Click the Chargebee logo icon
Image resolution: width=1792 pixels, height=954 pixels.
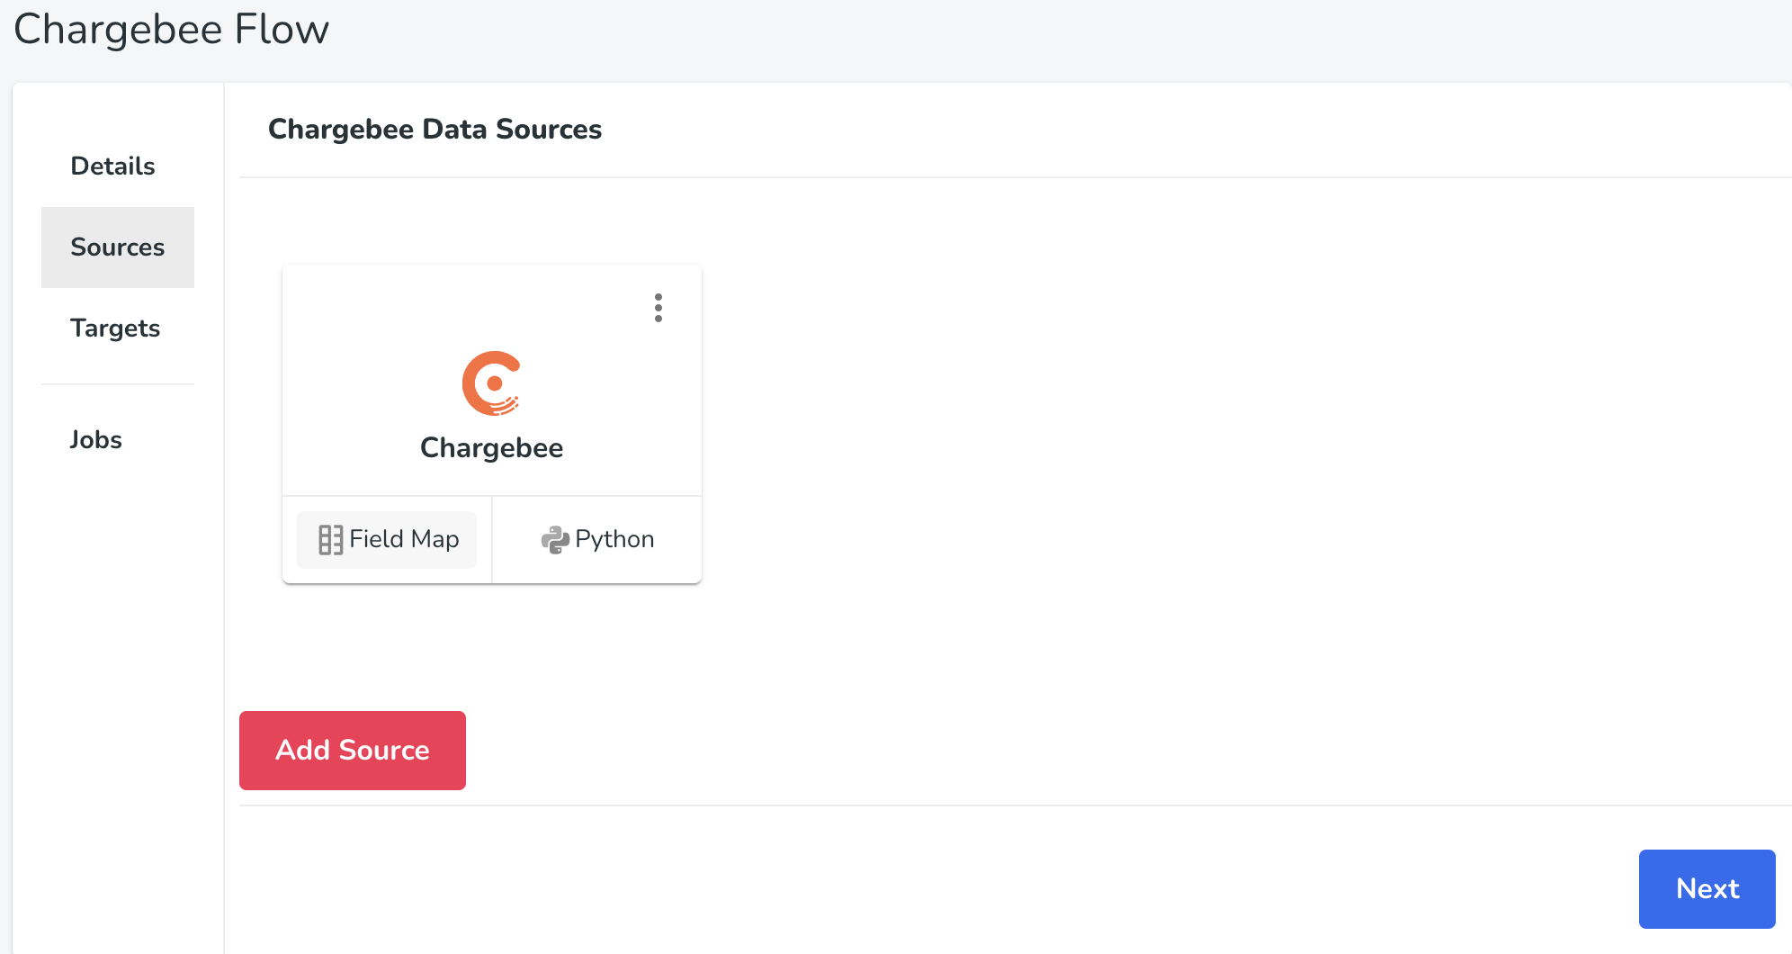(492, 383)
